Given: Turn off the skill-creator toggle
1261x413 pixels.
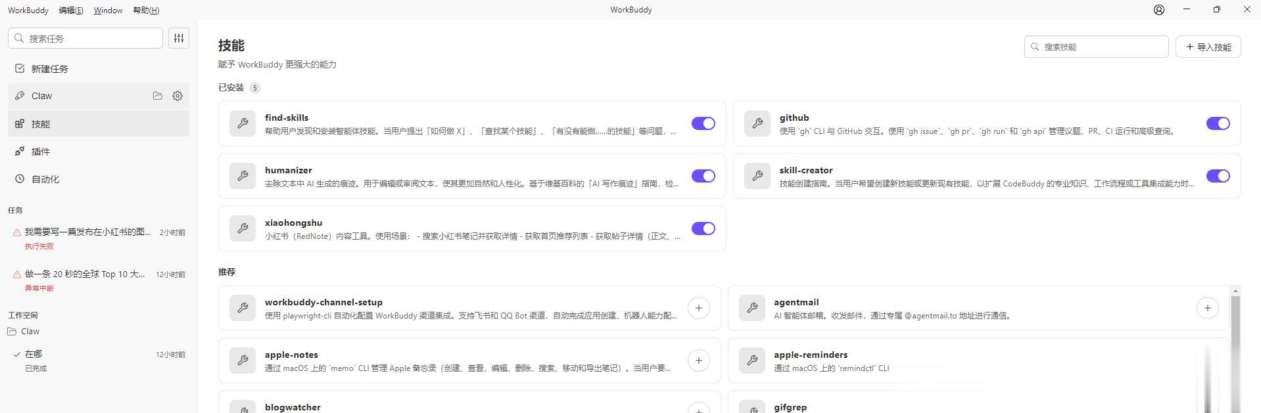Looking at the screenshot, I should [1218, 176].
